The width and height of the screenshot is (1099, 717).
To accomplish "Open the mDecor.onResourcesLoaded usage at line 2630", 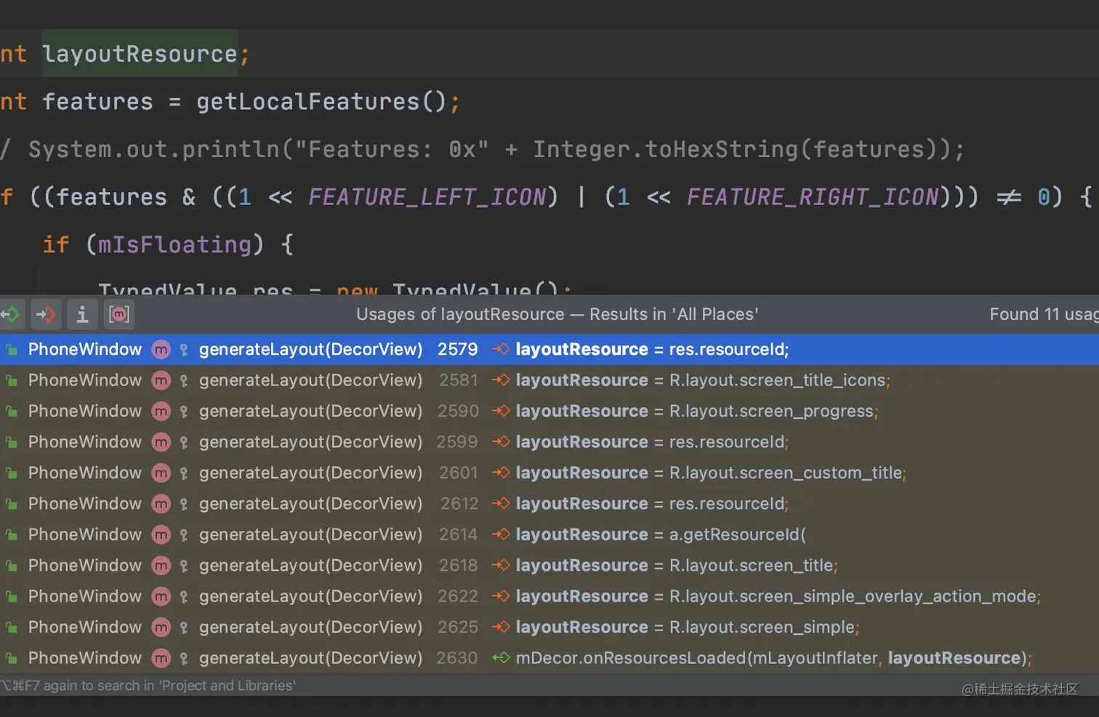I will point(549,658).
